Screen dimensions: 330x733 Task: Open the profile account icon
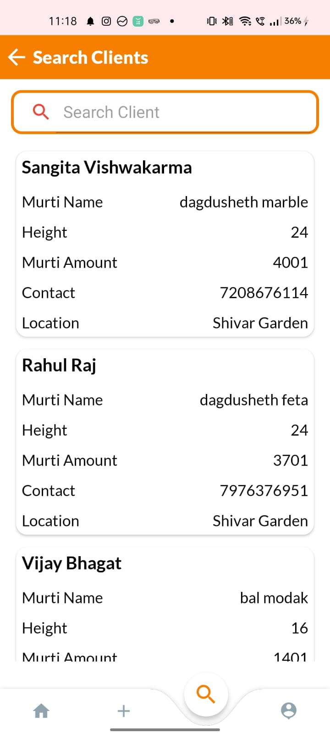[289, 711]
